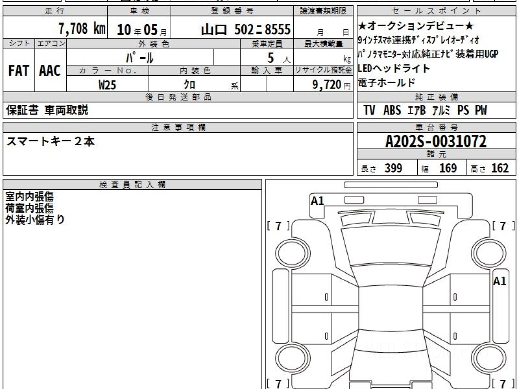Viewport: 519px width, 389px height.
Task: Click the A1 mark on front bumper
Action: pyautogui.click(x=317, y=201)
